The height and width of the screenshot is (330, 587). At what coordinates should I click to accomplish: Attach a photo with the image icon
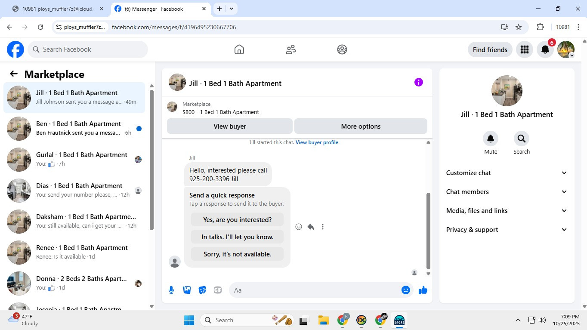(187, 290)
